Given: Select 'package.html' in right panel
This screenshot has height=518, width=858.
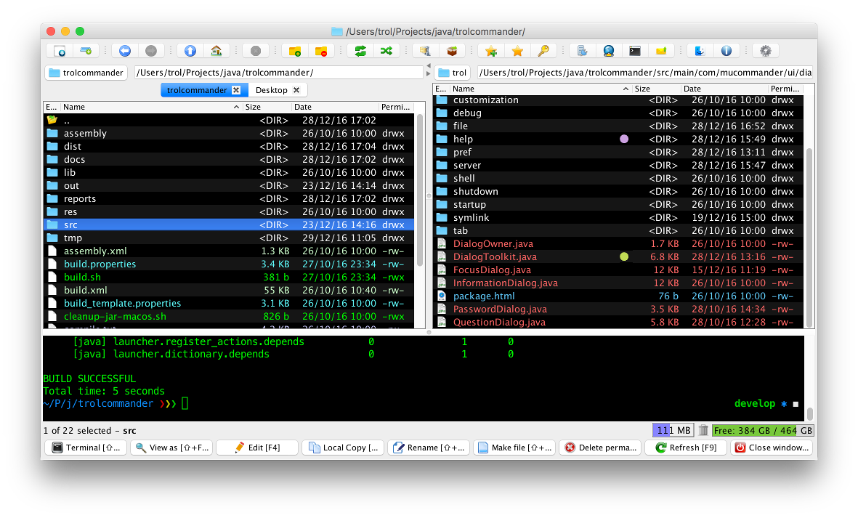Looking at the screenshot, I should point(618,296).
